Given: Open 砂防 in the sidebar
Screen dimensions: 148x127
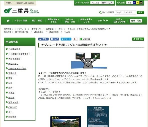Looking at the screenshot, I should 10,88.
